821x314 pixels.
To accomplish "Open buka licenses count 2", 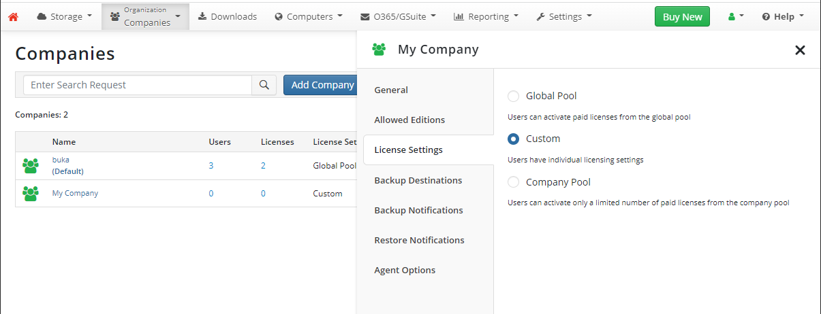I will 263,165.
